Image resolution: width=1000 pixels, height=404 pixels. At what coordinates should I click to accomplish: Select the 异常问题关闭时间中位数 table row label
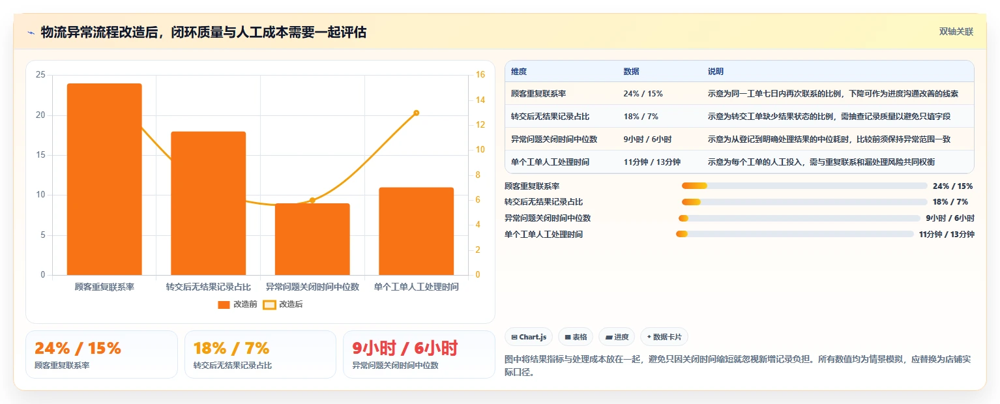click(x=554, y=139)
